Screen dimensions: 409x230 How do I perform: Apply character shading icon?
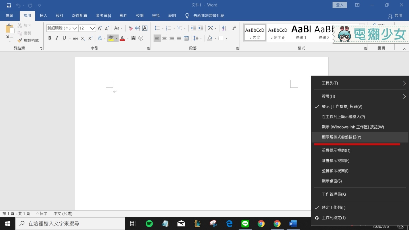pyautogui.click(x=133, y=38)
